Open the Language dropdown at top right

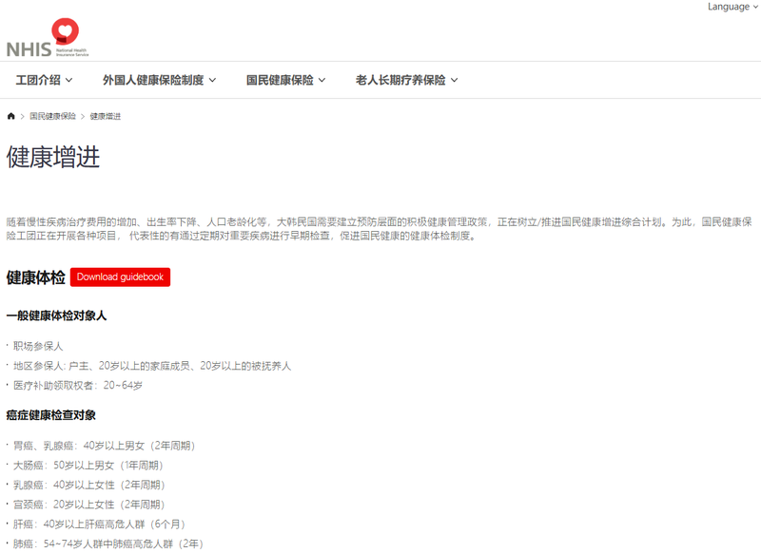click(727, 7)
